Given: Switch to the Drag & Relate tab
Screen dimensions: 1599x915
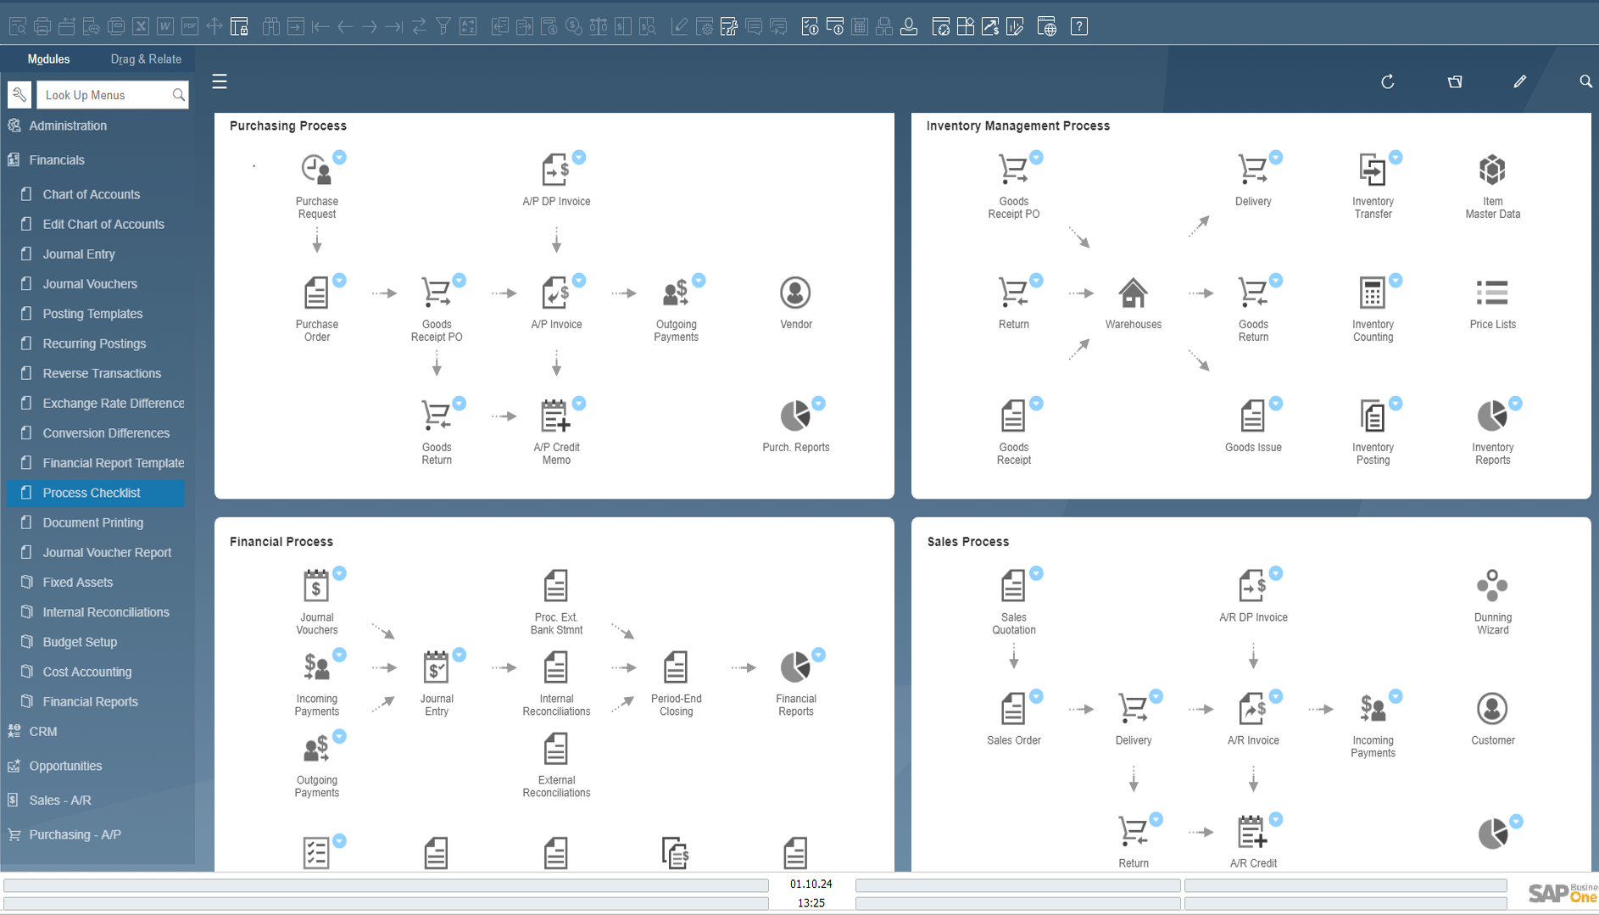Looking at the screenshot, I should tap(146, 59).
